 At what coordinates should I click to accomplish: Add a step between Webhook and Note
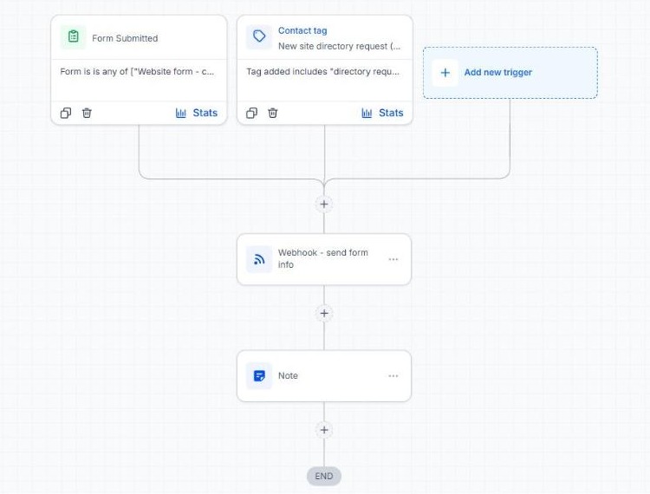click(x=324, y=314)
